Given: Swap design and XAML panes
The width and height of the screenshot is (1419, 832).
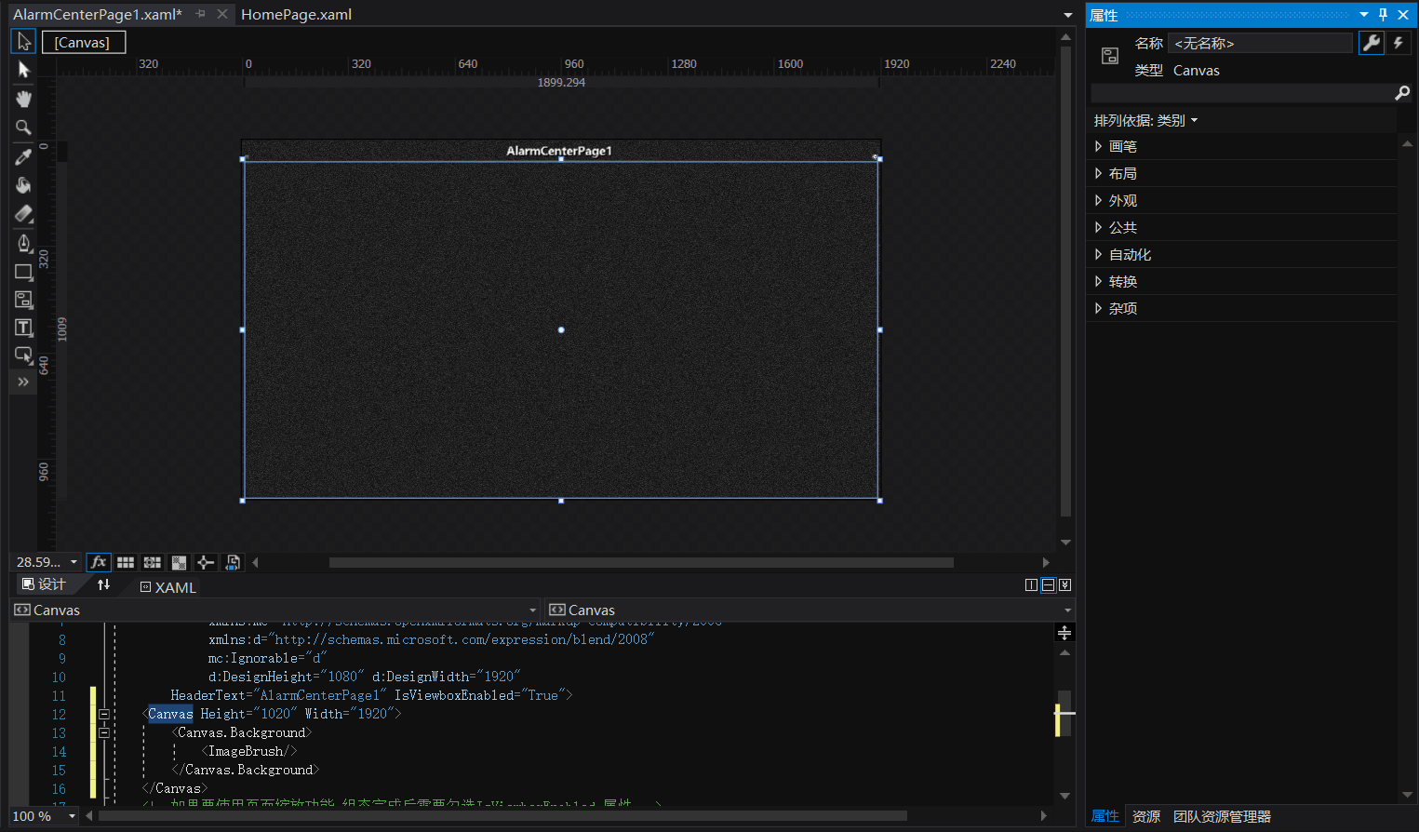Looking at the screenshot, I should point(103,584).
